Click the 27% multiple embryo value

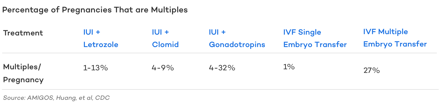[x=372, y=70]
